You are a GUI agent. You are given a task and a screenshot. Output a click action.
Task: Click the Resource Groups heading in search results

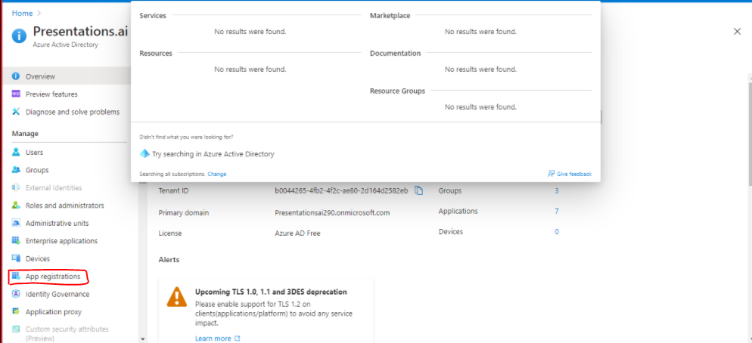pos(397,91)
